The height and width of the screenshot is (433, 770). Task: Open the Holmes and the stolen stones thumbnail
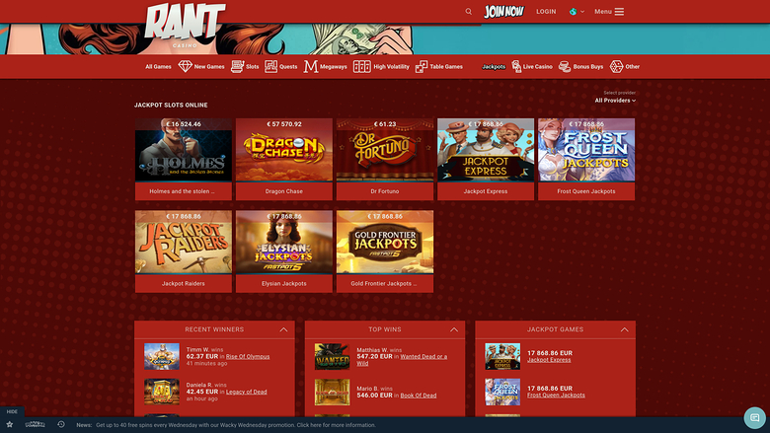[184, 150]
